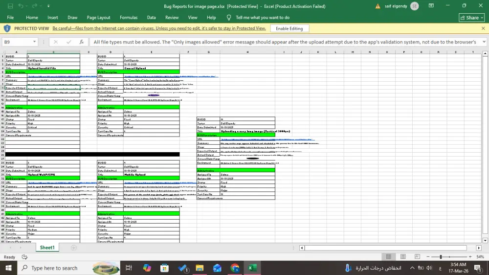Switch to the Insert tab
This screenshot has height=275, width=489.
(x=53, y=18)
